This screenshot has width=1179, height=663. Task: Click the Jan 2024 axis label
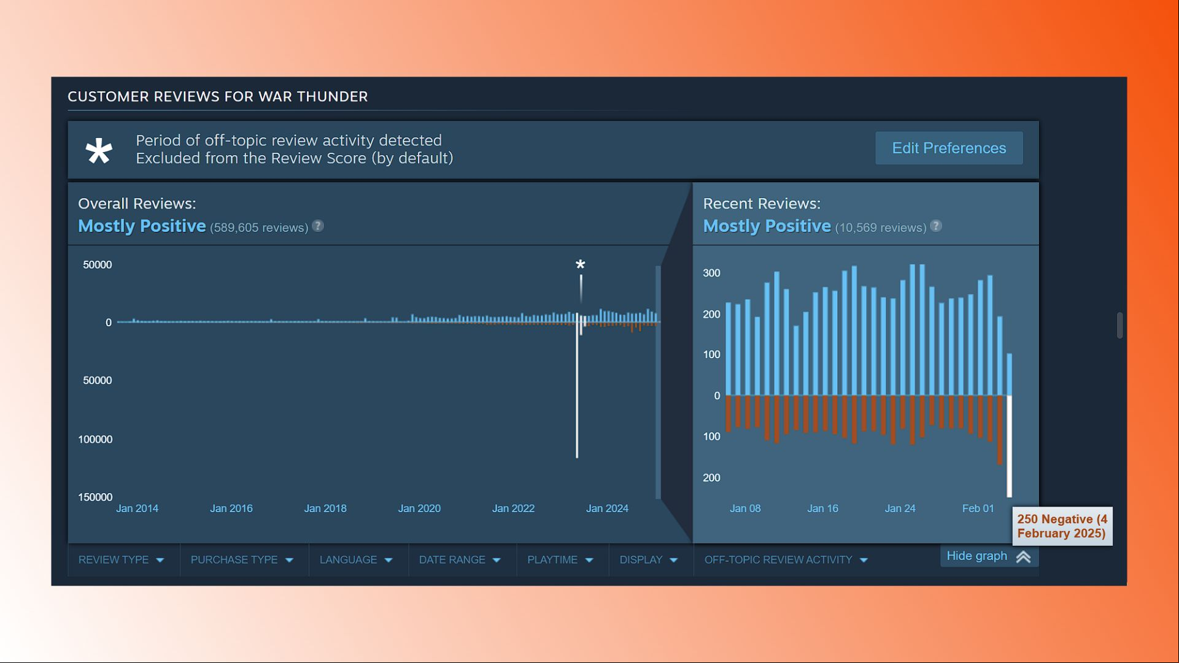(607, 508)
